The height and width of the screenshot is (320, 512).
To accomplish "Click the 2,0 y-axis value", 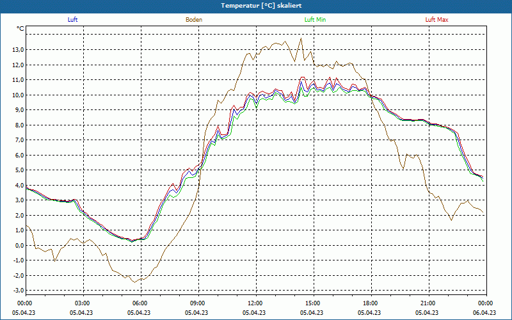I will click(20, 215).
